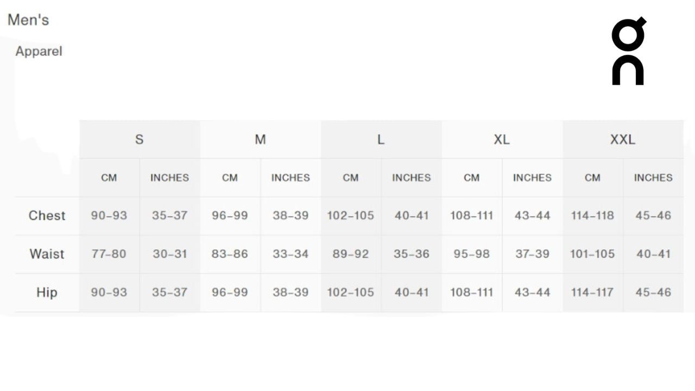Select the Waist row label
The image size is (695, 391).
(47, 254)
